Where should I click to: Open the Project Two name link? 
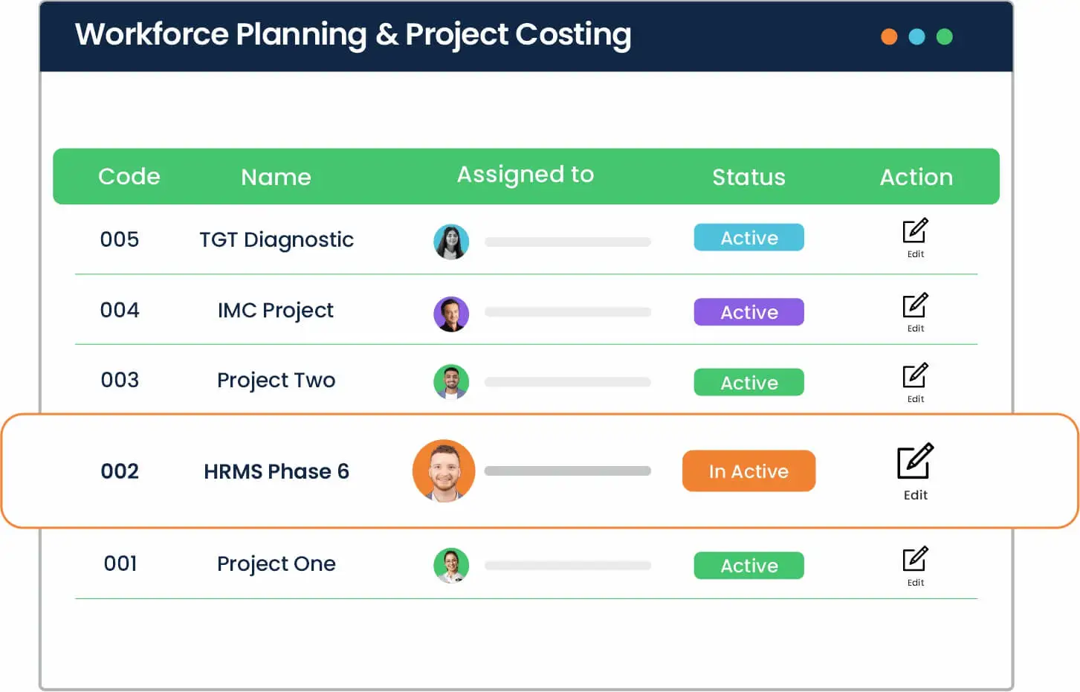pyautogui.click(x=276, y=381)
